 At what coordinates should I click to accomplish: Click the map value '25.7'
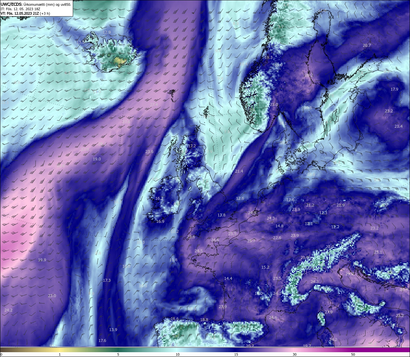[251, 241]
